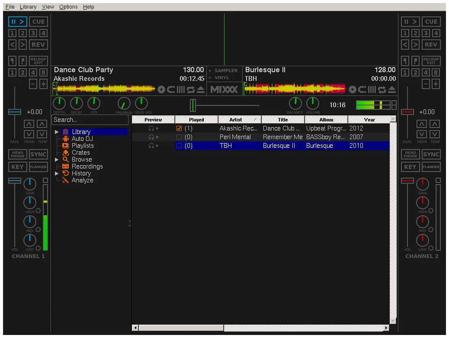The width and height of the screenshot is (449, 338).
Task: Click the Channel 1 play/pause button
Action: point(17,22)
